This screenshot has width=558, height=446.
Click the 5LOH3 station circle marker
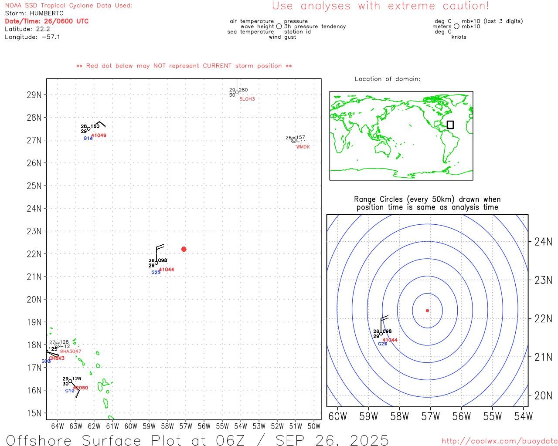click(x=237, y=92)
